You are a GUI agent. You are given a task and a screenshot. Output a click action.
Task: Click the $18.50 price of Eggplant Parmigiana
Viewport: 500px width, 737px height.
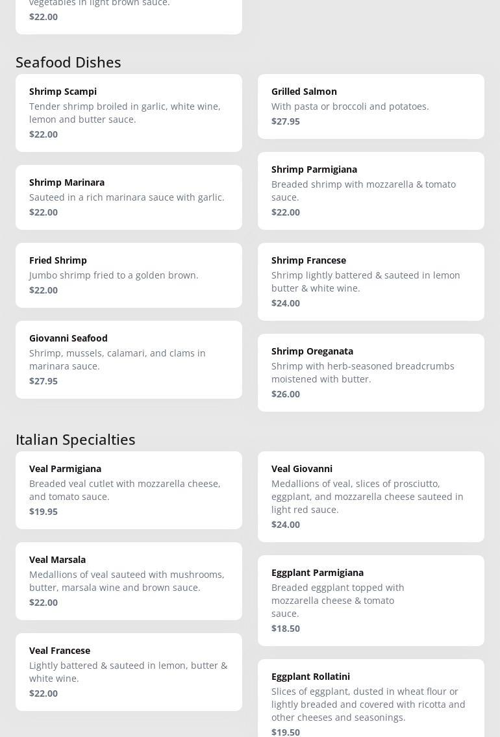(286, 629)
